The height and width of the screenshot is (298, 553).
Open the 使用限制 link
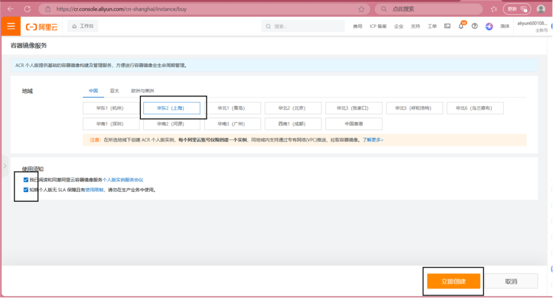coord(94,190)
